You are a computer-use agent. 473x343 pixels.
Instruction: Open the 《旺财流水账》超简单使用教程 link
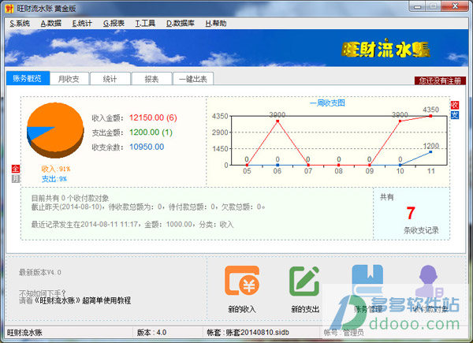[83, 300]
